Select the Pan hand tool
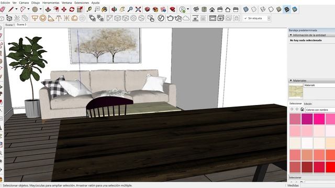 (122, 9)
